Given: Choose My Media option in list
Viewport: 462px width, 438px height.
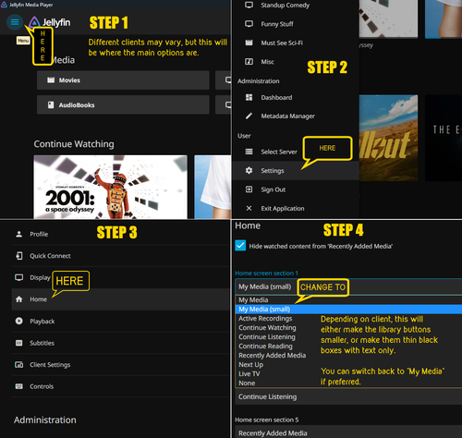Looking at the screenshot, I should 348,299.
